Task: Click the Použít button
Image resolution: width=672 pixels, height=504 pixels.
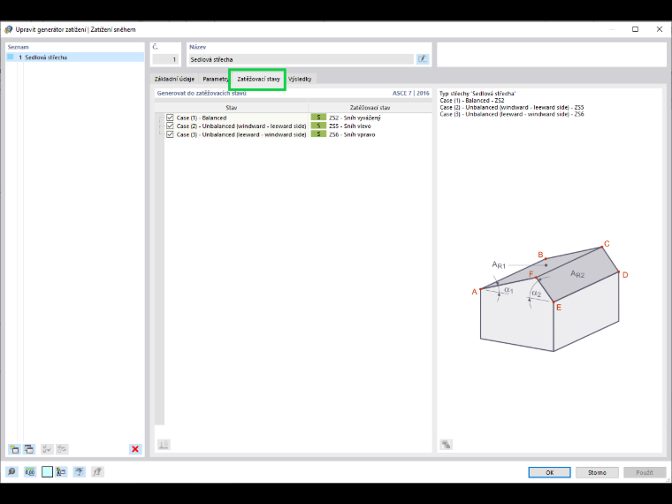Action: pyautogui.click(x=645, y=472)
